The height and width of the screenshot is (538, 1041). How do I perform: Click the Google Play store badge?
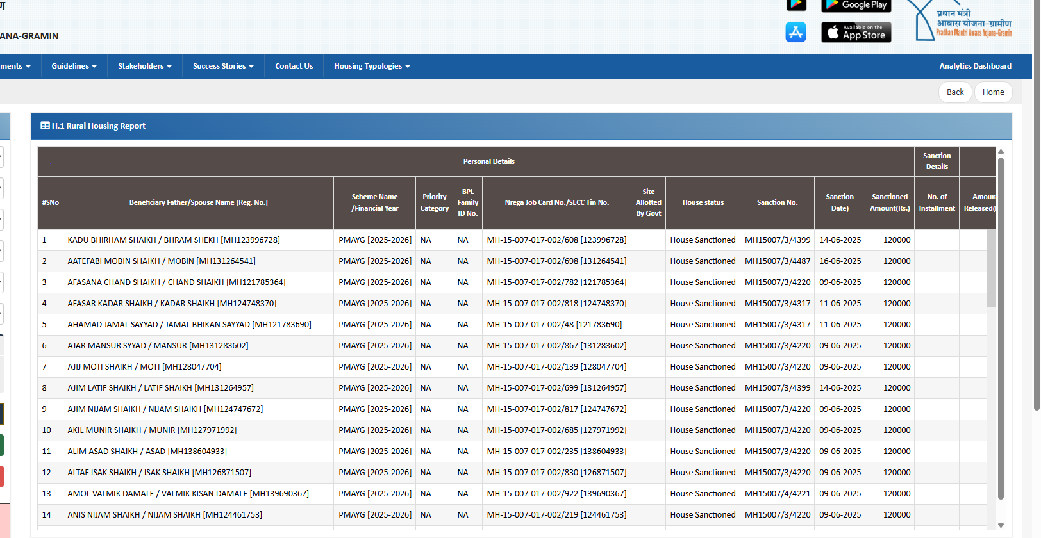point(856,6)
